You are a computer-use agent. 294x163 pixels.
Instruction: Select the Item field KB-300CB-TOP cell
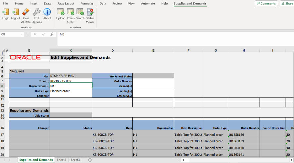pos(71,81)
